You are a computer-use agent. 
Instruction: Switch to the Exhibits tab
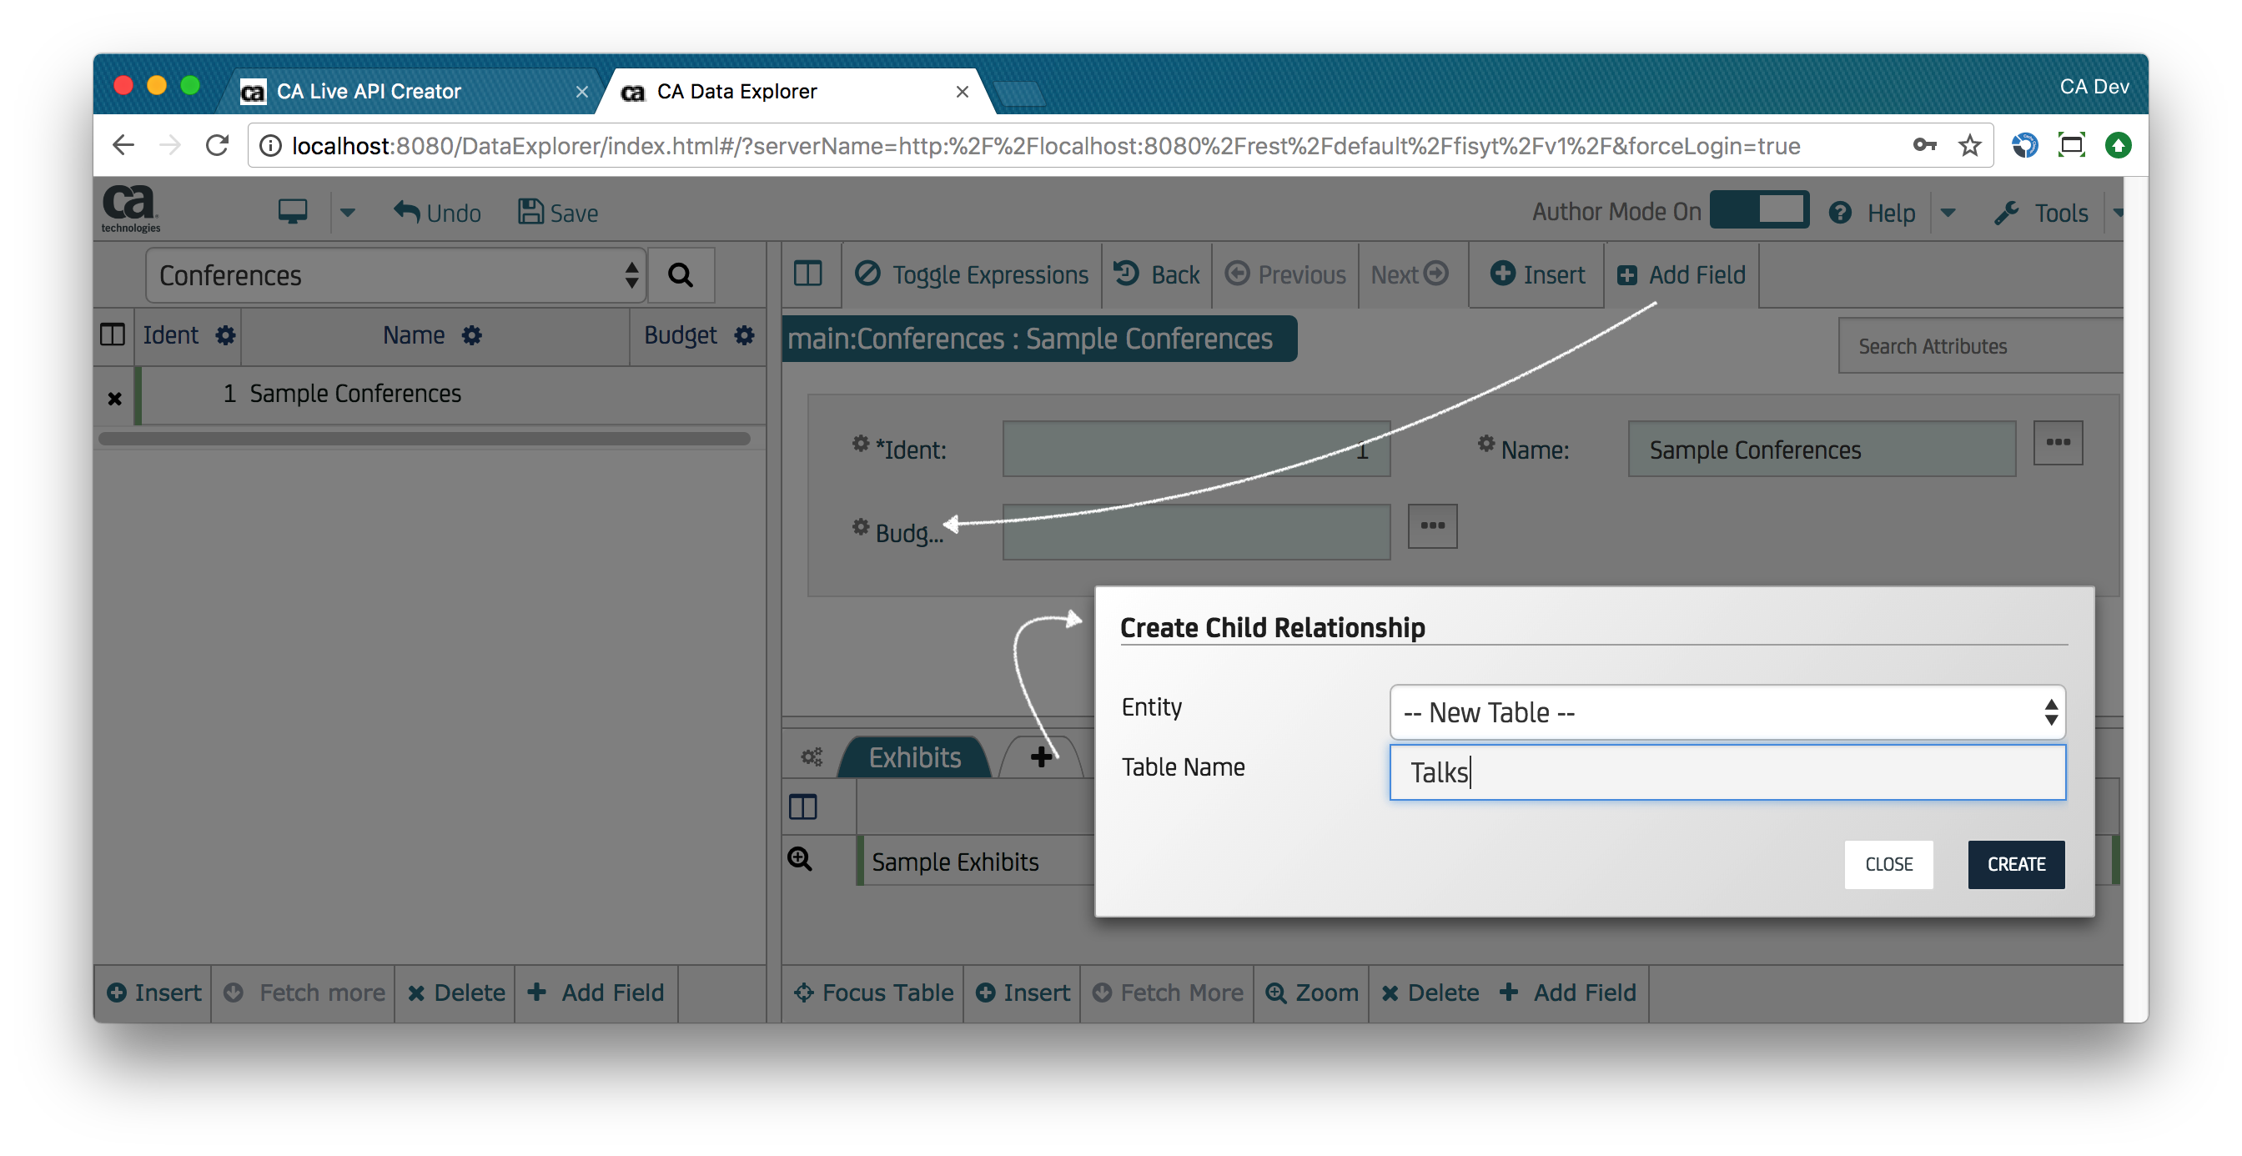coord(914,756)
